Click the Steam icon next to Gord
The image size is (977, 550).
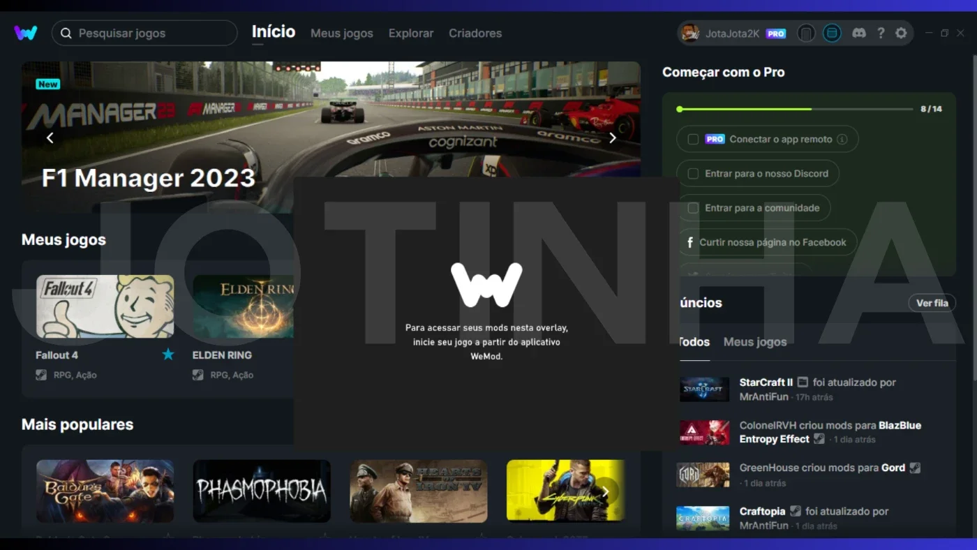pyautogui.click(x=915, y=468)
